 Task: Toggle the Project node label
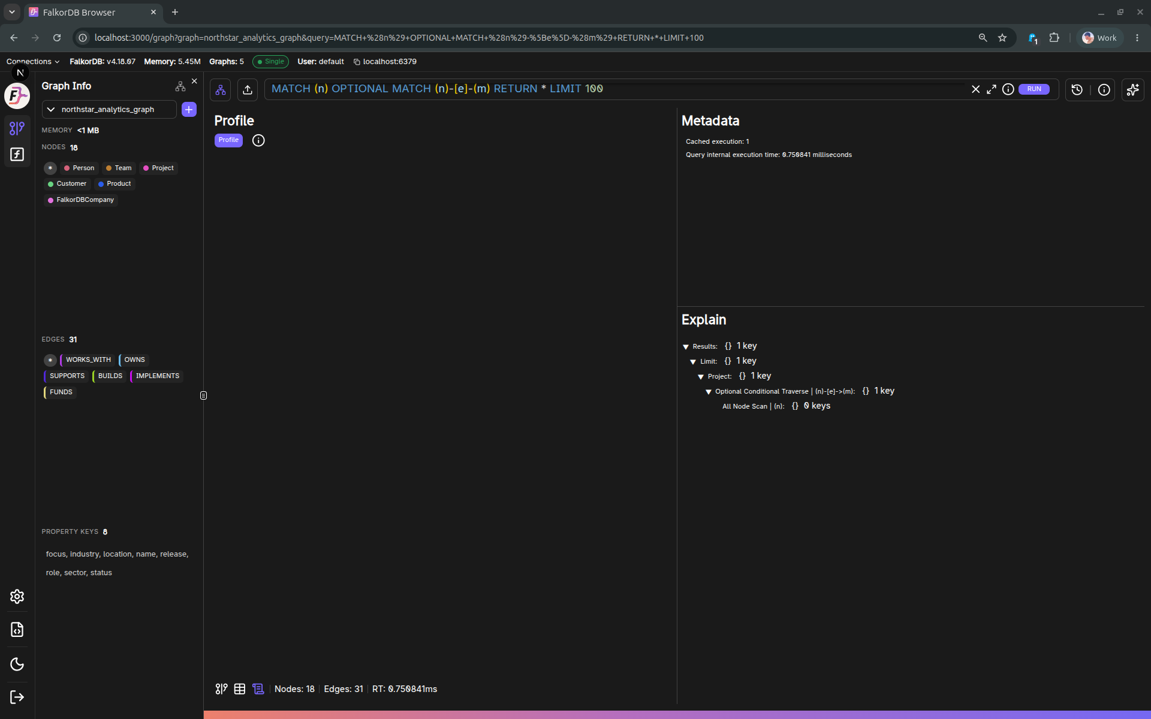[x=158, y=168]
